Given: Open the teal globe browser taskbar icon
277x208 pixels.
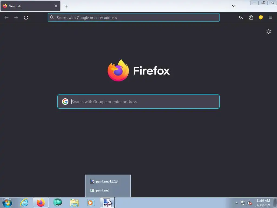Looking at the screenshot, I should tap(58, 203).
